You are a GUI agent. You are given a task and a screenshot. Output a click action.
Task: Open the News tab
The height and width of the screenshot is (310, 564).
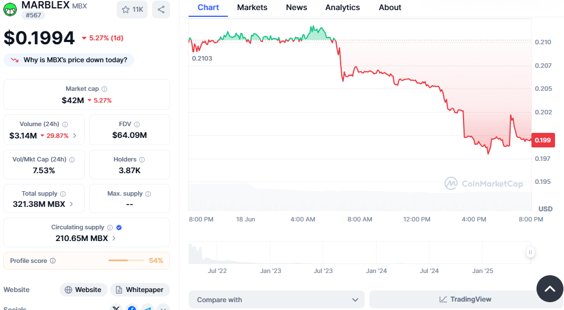pyautogui.click(x=296, y=7)
